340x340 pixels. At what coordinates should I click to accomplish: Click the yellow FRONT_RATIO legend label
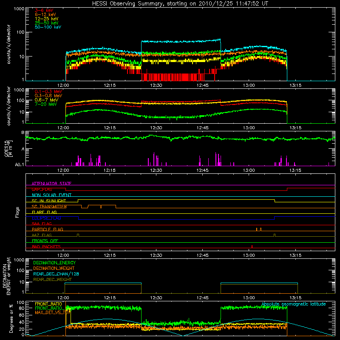tap(48, 304)
